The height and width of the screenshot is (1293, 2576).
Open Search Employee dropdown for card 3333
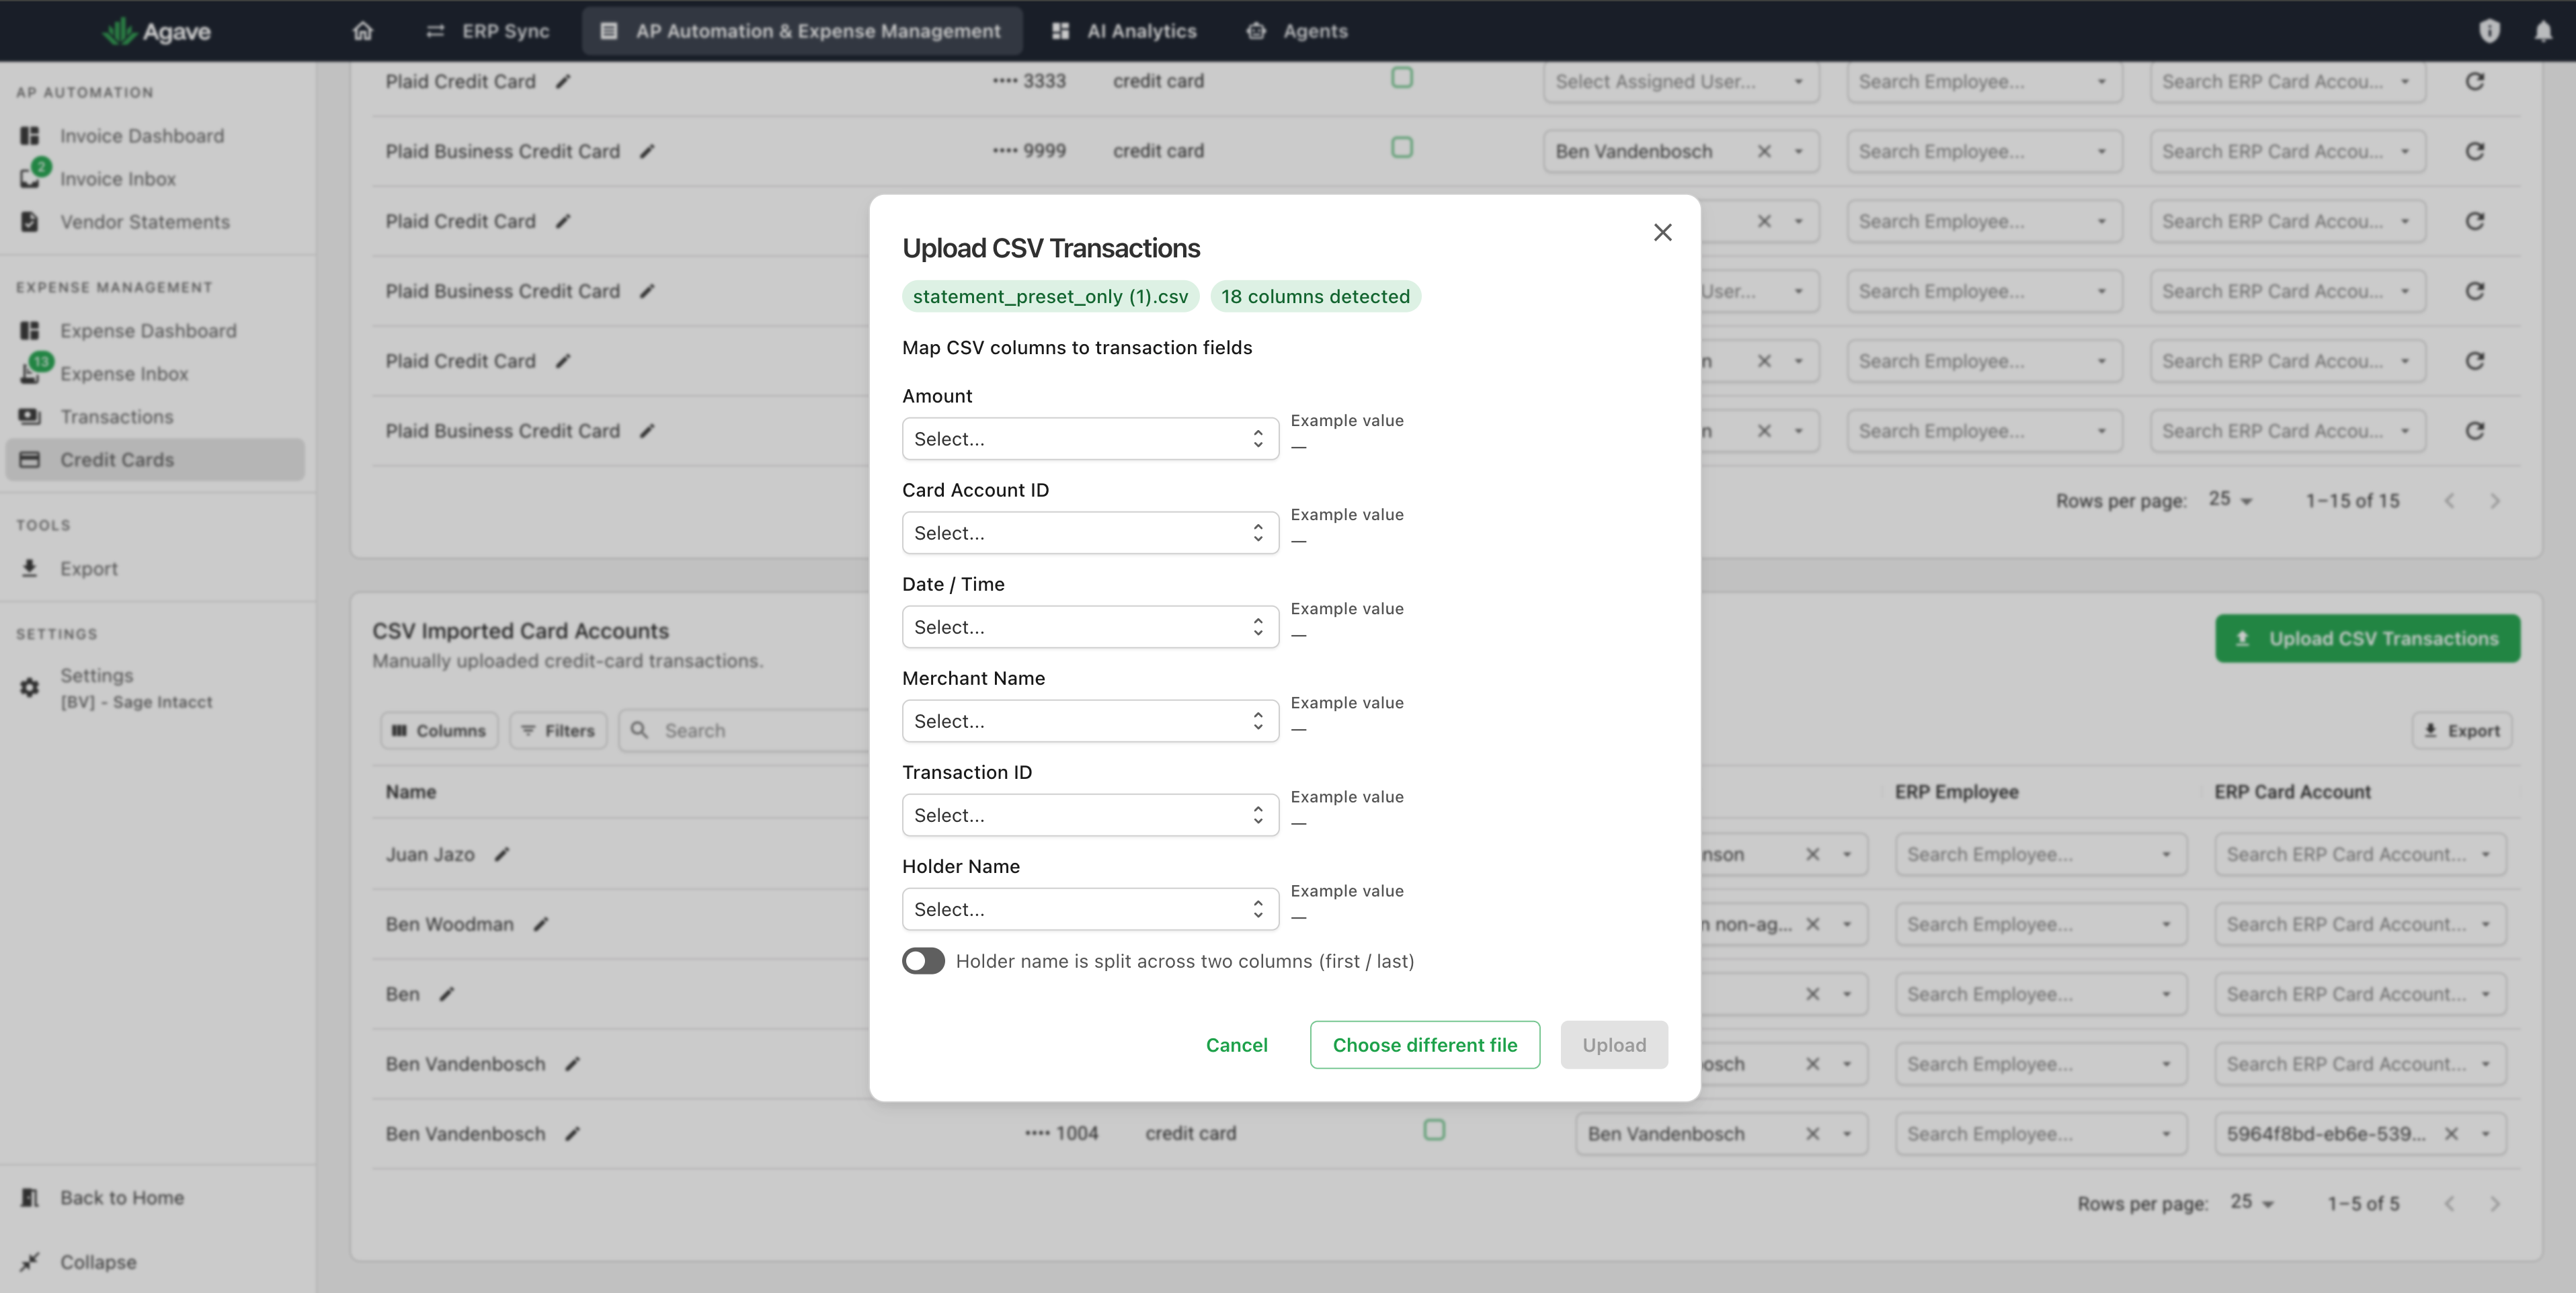(x=1984, y=82)
